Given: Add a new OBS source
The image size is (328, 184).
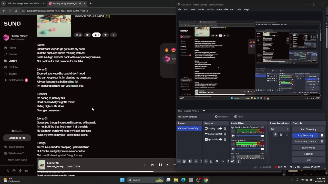Looking at the screenshot, I should 206,161.
